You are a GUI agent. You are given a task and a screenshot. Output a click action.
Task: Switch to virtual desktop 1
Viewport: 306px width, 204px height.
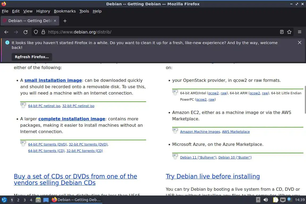coord(12,200)
